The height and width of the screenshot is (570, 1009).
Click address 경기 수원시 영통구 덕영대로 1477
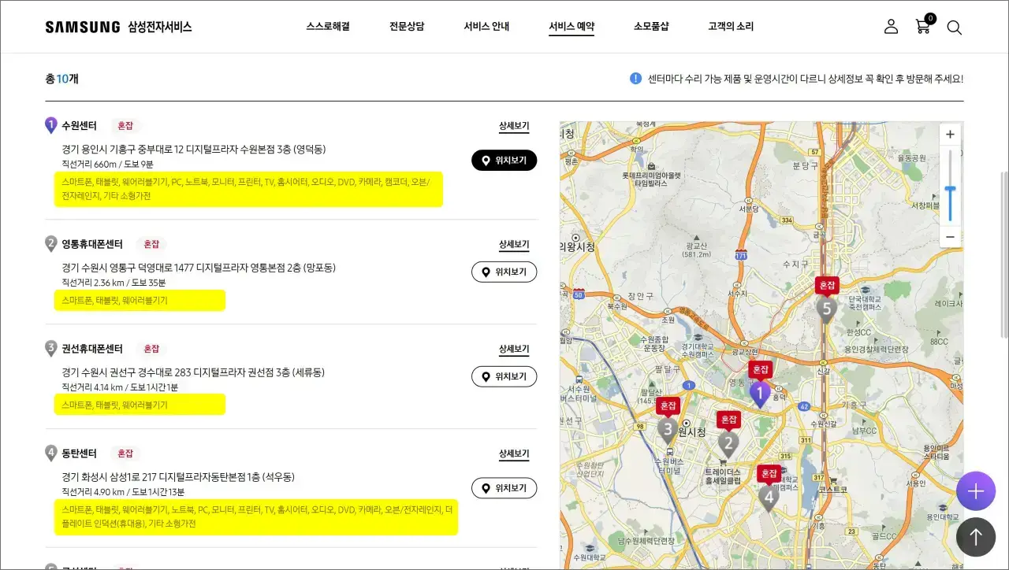(x=199, y=268)
